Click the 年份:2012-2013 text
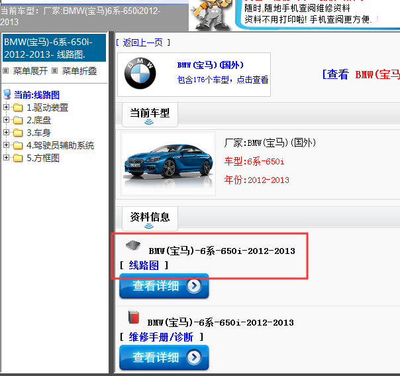The height and width of the screenshot is (376, 400). pos(257,180)
